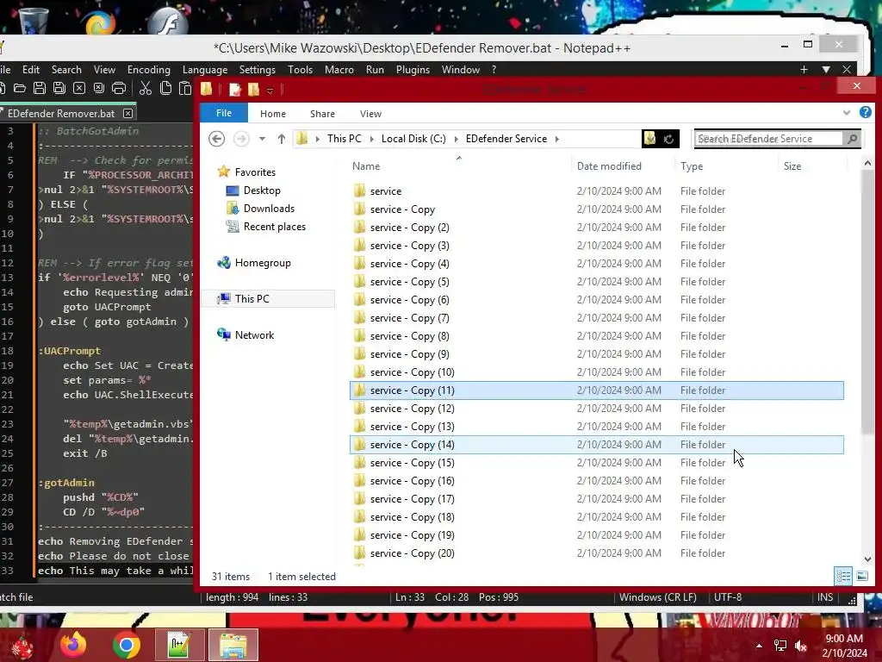Image resolution: width=882 pixels, height=662 pixels.
Task: Sort by Type column header
Action: (692, 166)
